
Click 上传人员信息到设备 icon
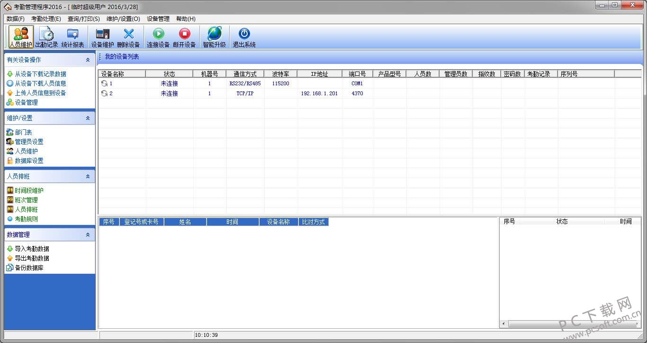click(10, 93)
